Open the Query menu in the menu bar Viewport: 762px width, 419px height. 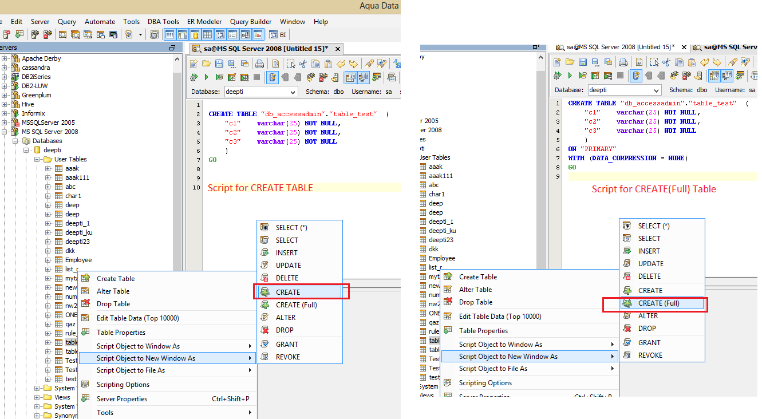click(67, 22)
